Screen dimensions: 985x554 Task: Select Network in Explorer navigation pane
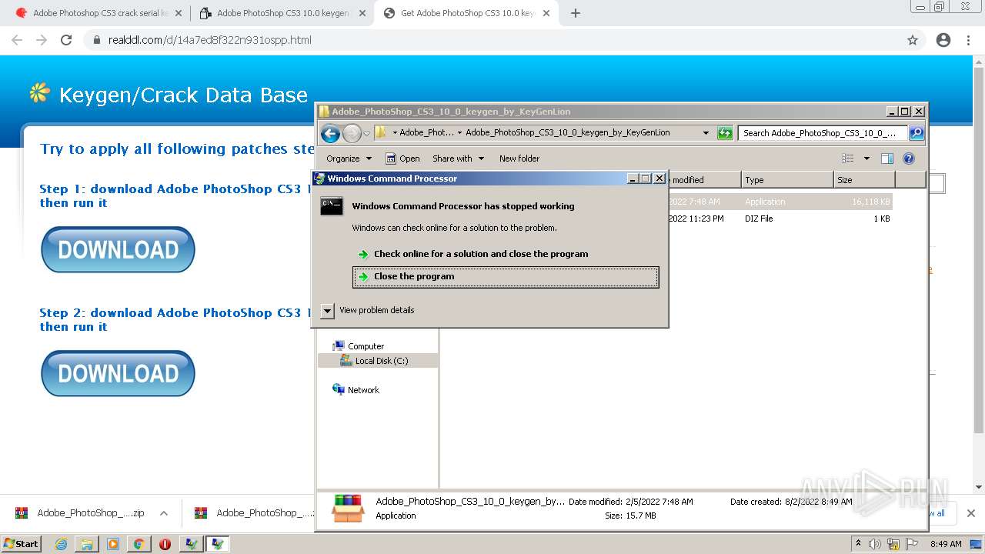363,390
